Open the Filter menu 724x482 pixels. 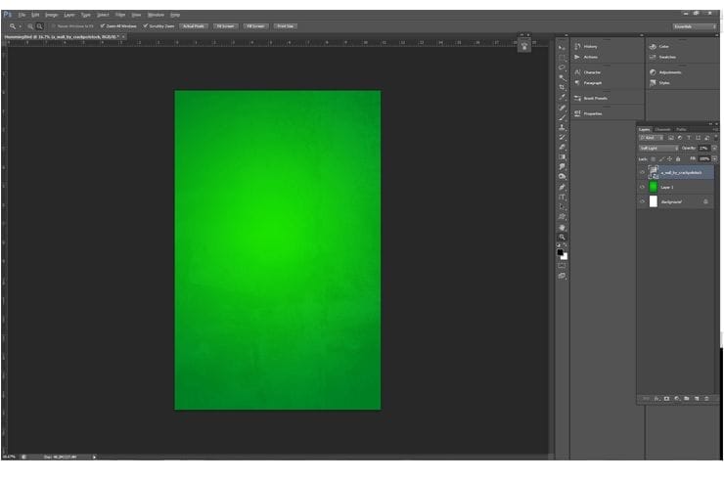pos(120,15)
